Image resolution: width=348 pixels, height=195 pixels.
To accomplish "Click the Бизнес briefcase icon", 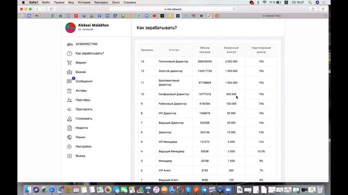I will click(x=70, y=72).
